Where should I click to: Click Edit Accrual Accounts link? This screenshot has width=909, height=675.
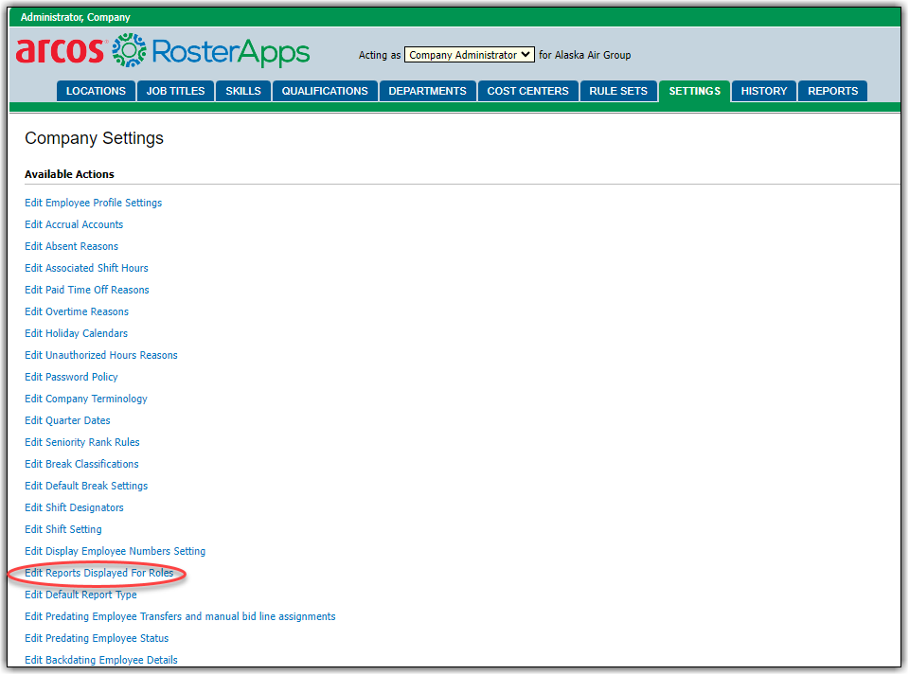click(74, 224)
